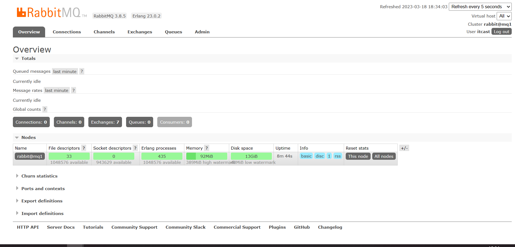Click the Queues: 0 count button

(x=139, y=122)
